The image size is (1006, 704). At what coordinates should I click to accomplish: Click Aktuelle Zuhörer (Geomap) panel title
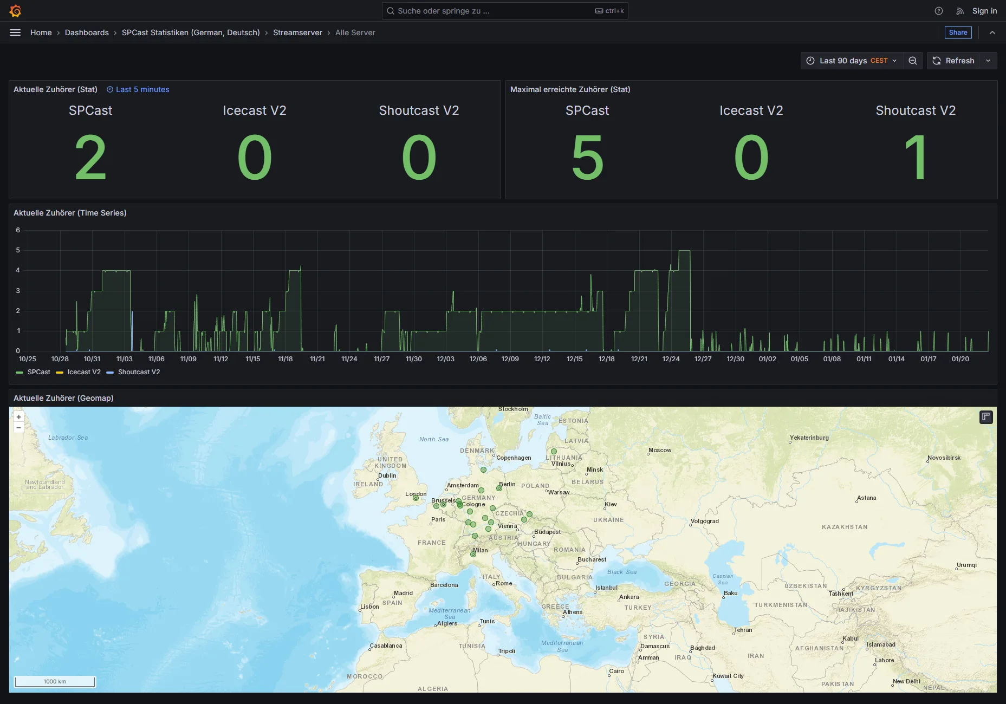(63, 398)
